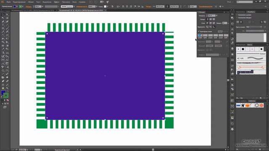Click the blue fill swatch in toolbox
269x151 pixels.
tap(3, 93)
